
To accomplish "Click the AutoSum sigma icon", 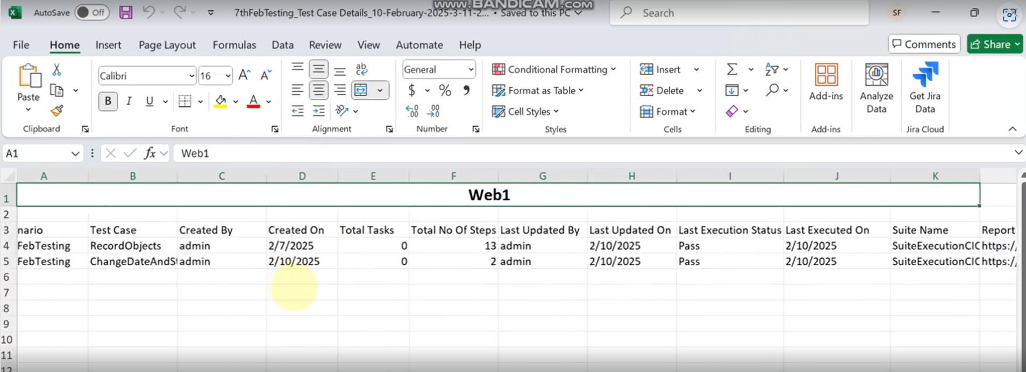I will 732,69.
